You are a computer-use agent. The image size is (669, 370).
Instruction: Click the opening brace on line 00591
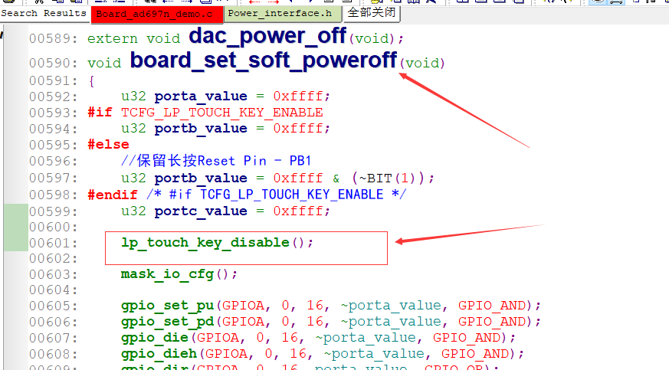91,80
